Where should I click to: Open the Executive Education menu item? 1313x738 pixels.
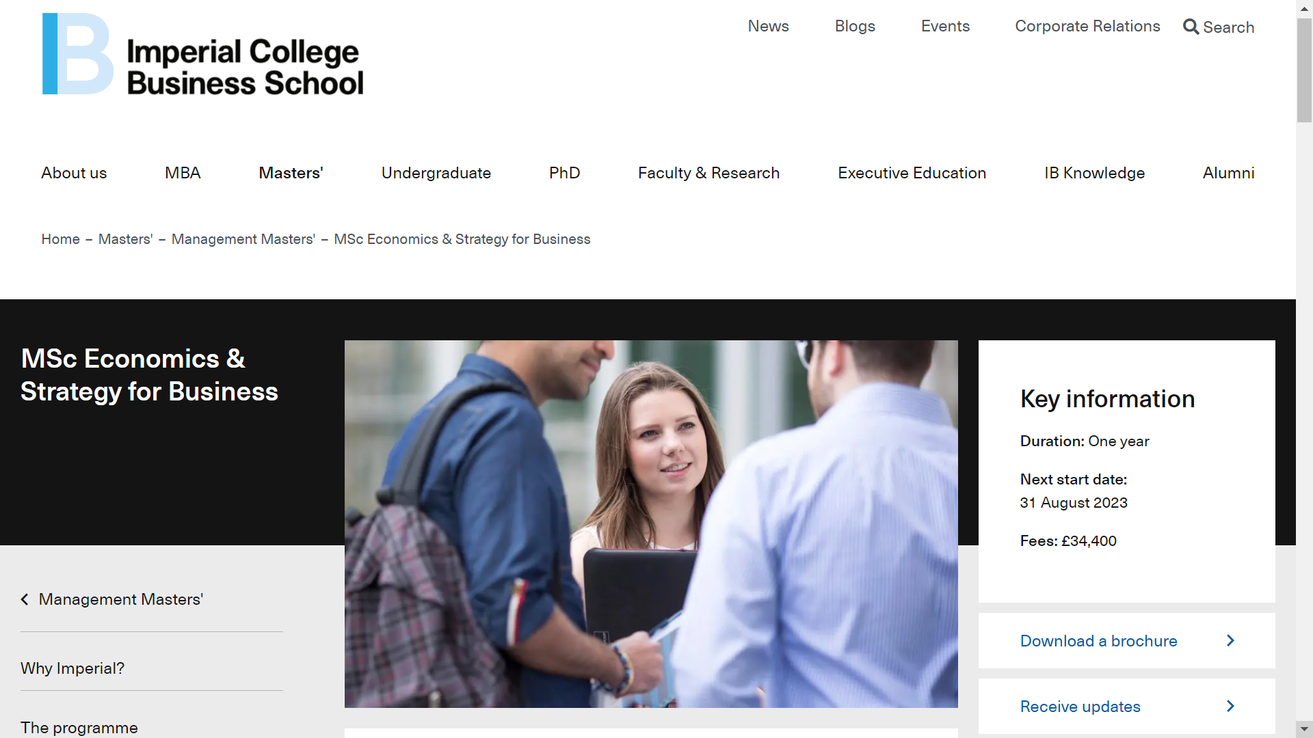click(x=912, y=173)
